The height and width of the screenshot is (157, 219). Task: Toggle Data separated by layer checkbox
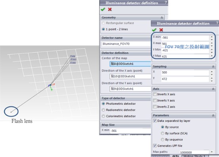[x=154, y=121]
